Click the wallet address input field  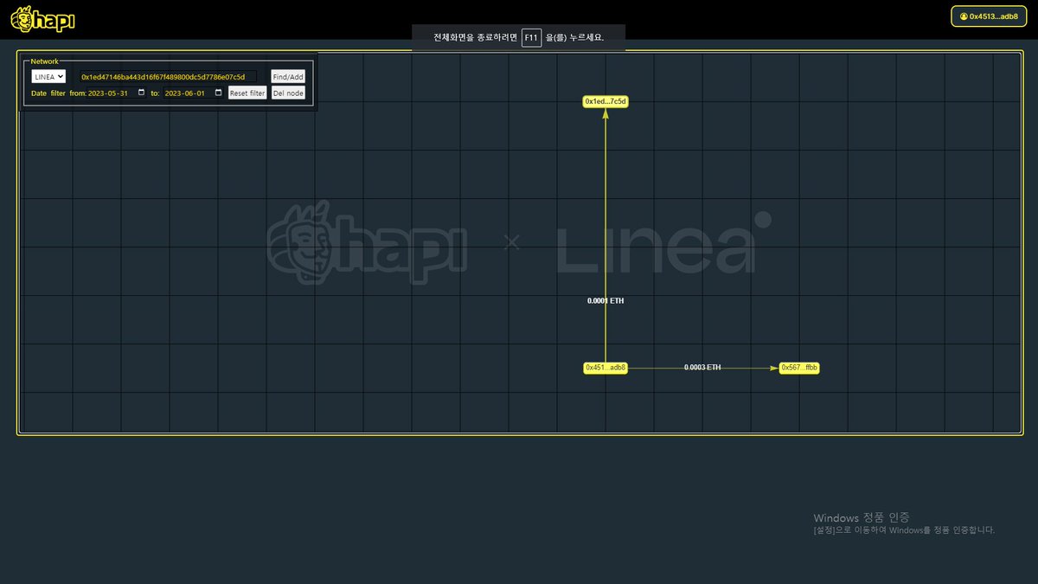168,77
